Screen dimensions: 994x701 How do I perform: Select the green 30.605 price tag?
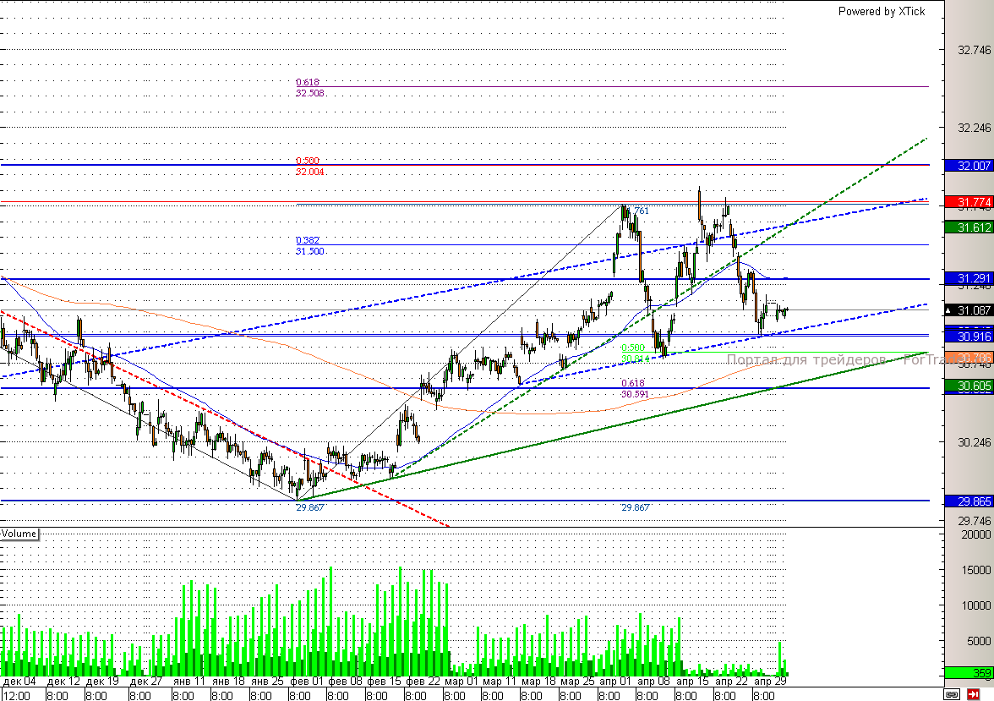[x=968, y=386]
